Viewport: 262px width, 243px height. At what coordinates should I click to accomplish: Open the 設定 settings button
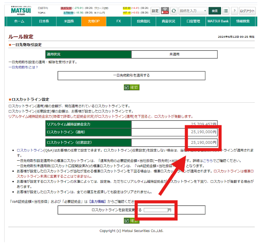coord(155,11)
